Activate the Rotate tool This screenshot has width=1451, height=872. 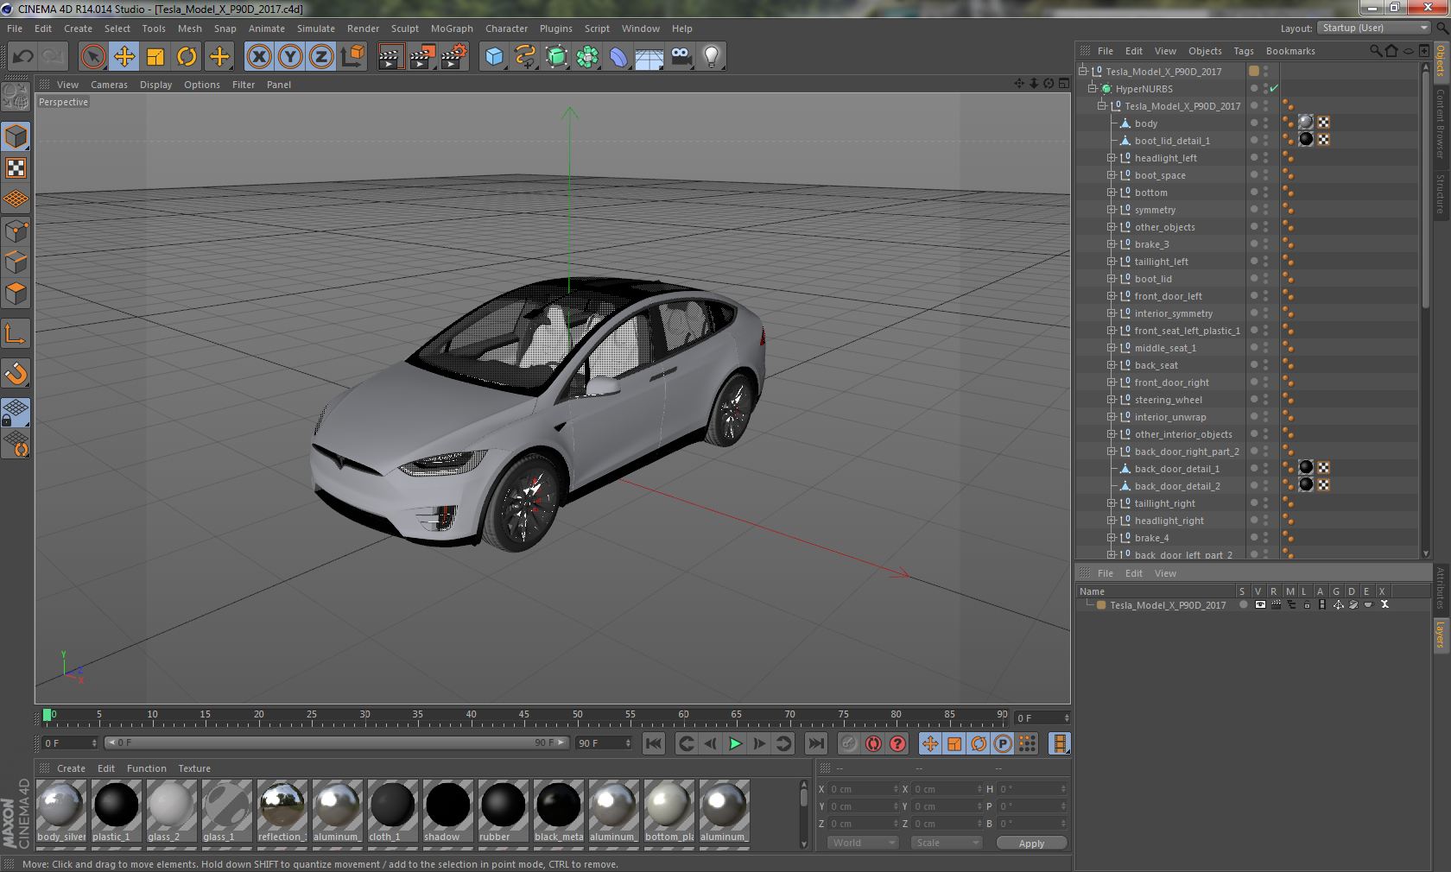pyautogui.click(x=187, y=57)
